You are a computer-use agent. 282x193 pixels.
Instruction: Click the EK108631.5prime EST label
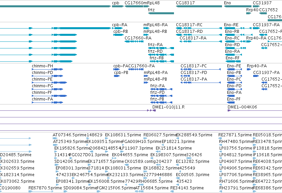(x=123, y=135)
